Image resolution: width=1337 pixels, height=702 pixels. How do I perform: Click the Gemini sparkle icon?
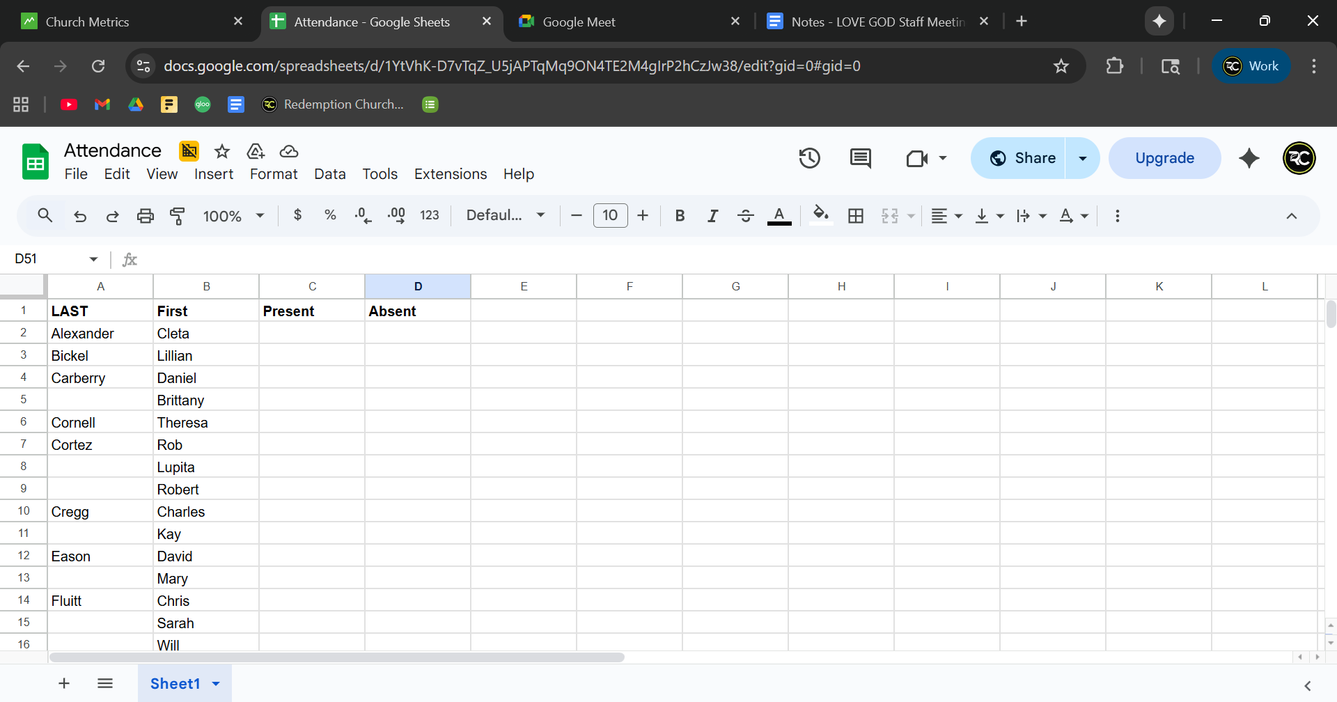[x=1249, y=158]
